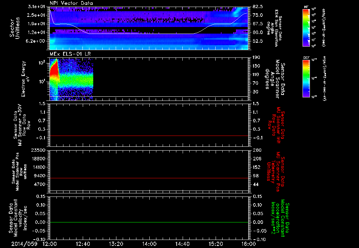
Task: Click the 9400 scanner position tick label
Action: tap(39, 176)
